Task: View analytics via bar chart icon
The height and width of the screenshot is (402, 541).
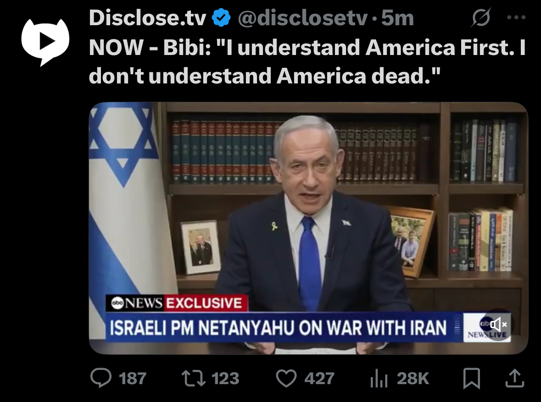Action: pyautogui.click(x=379, y=379)
